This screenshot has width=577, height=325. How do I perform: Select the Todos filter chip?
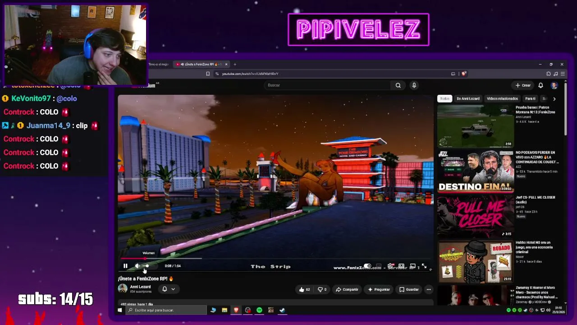(445, 98)
